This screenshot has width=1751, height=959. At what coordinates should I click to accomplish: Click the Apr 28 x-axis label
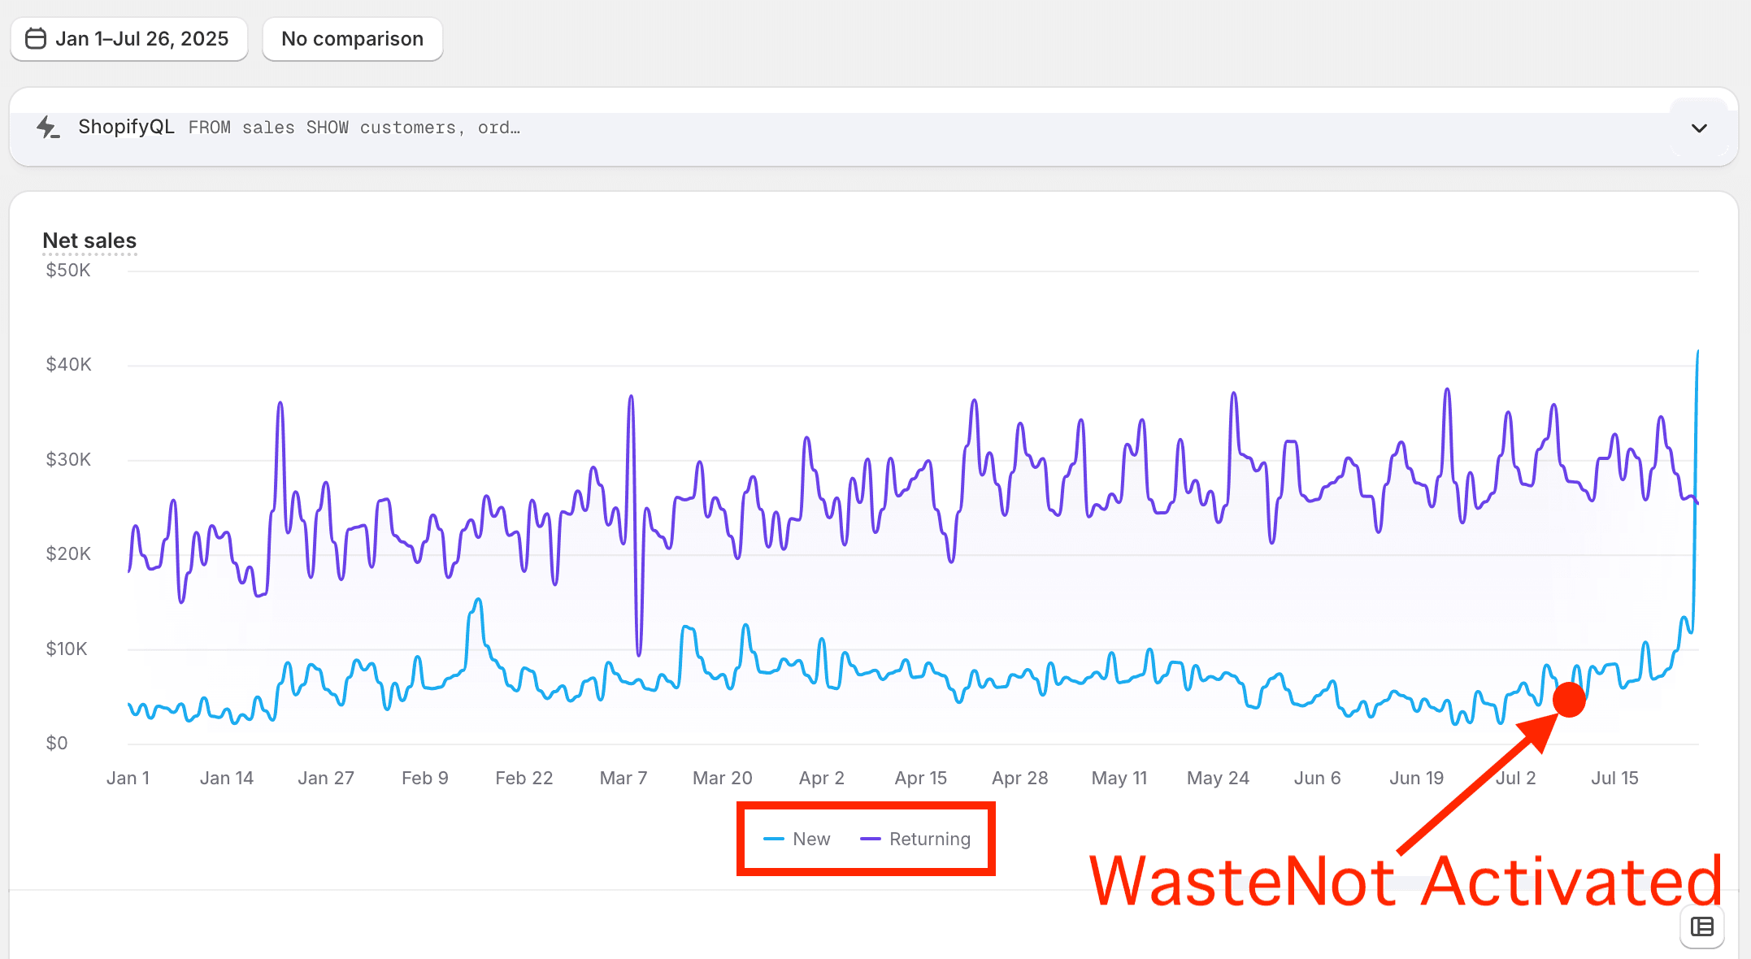1020,779
